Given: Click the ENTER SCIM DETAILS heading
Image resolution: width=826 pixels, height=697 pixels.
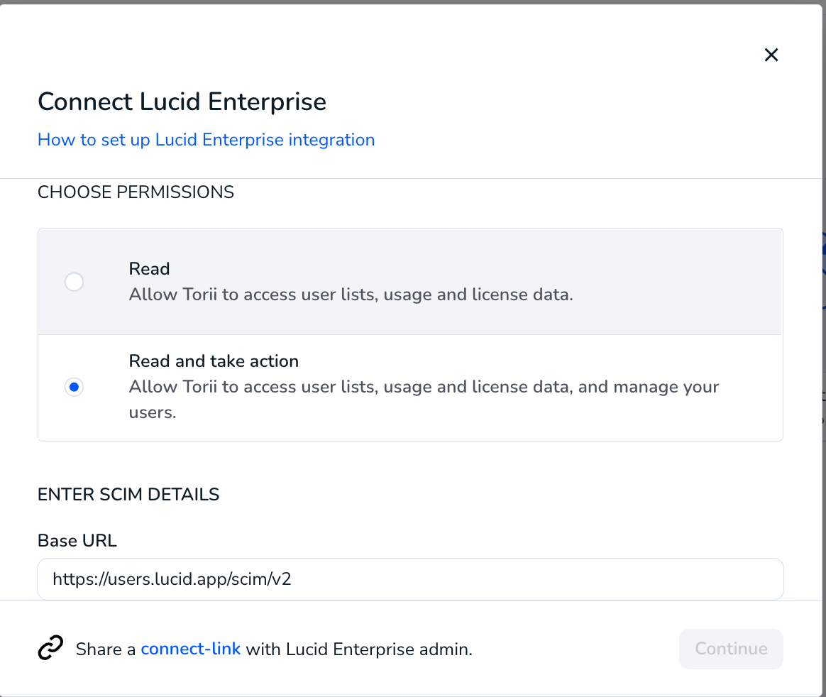Looking at the screenshot, I should tap(128, 495).
